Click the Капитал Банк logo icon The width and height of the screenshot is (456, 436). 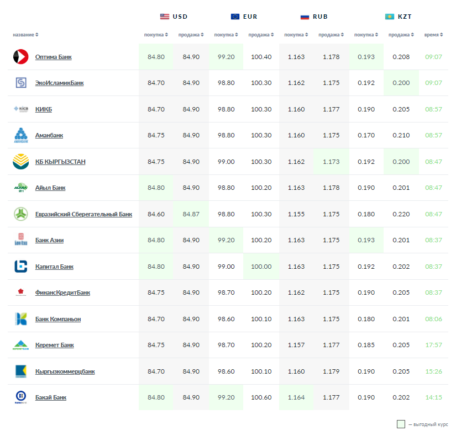coord(20,267)
